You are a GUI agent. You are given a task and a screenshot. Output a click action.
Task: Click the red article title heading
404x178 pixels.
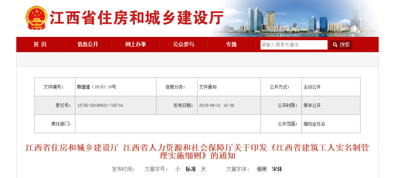[197, 152]
